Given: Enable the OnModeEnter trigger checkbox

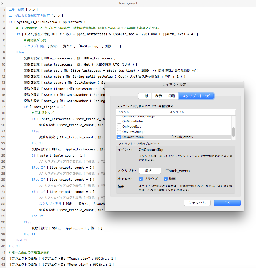Looking at the screenshot, I should 119,122.
